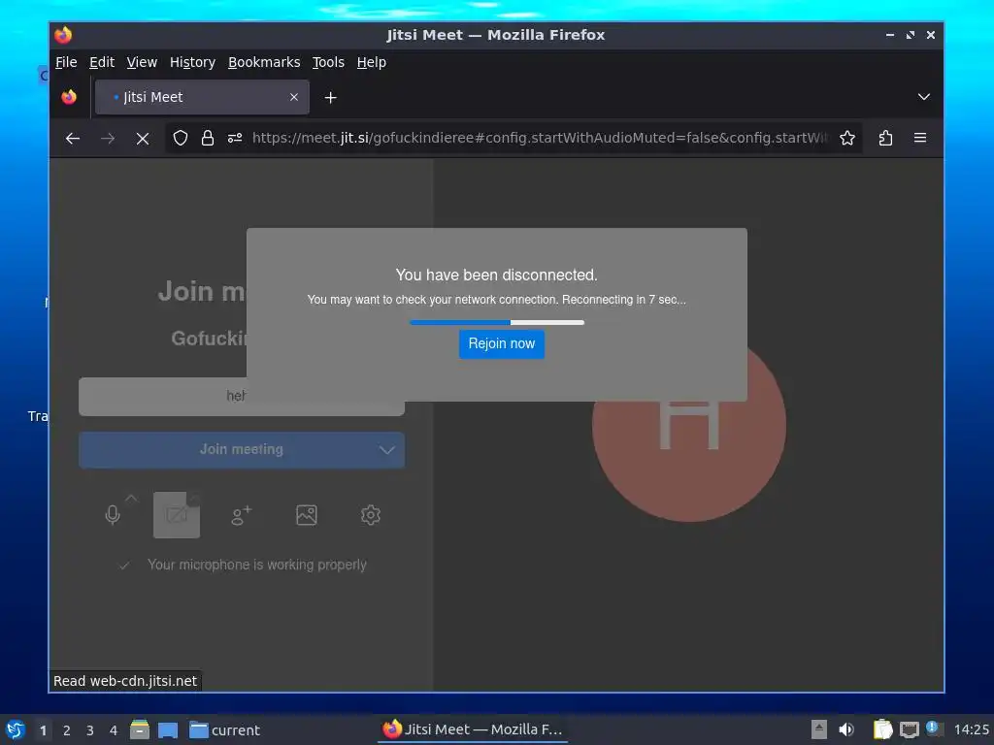
Task: Open the Tools menu
Action: pos(328,62)
